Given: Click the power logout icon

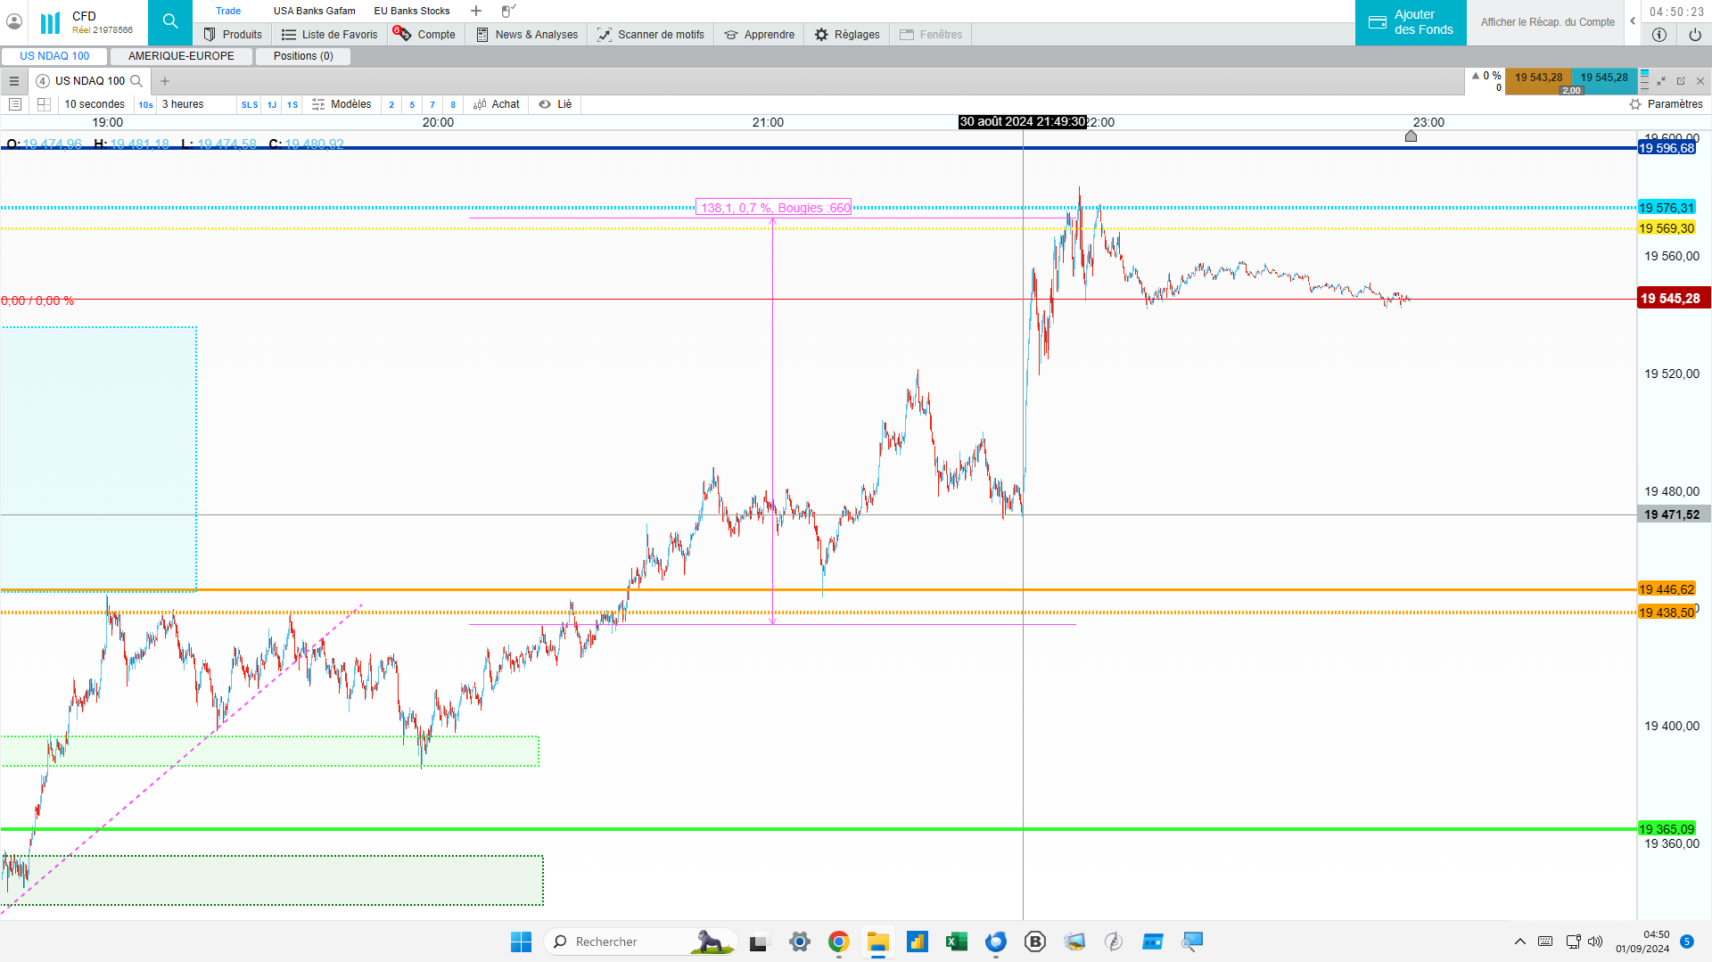Looking at the screenshot, I should tap(1695, 35).
